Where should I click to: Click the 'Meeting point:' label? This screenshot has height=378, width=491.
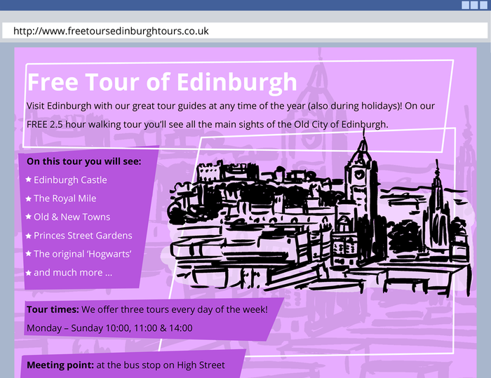click(60, 365)
